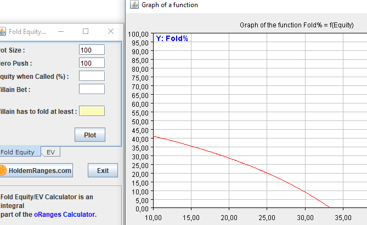Image resolution: width=367 pixels, height=225 pixels.
Task: Click the Java icon in Fold Equity title bar
Action: tap(3, 31)
